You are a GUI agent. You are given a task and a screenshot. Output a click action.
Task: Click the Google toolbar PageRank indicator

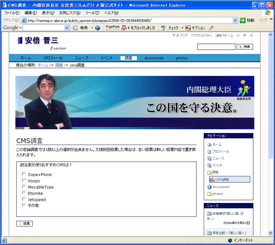tap(112, 27)
